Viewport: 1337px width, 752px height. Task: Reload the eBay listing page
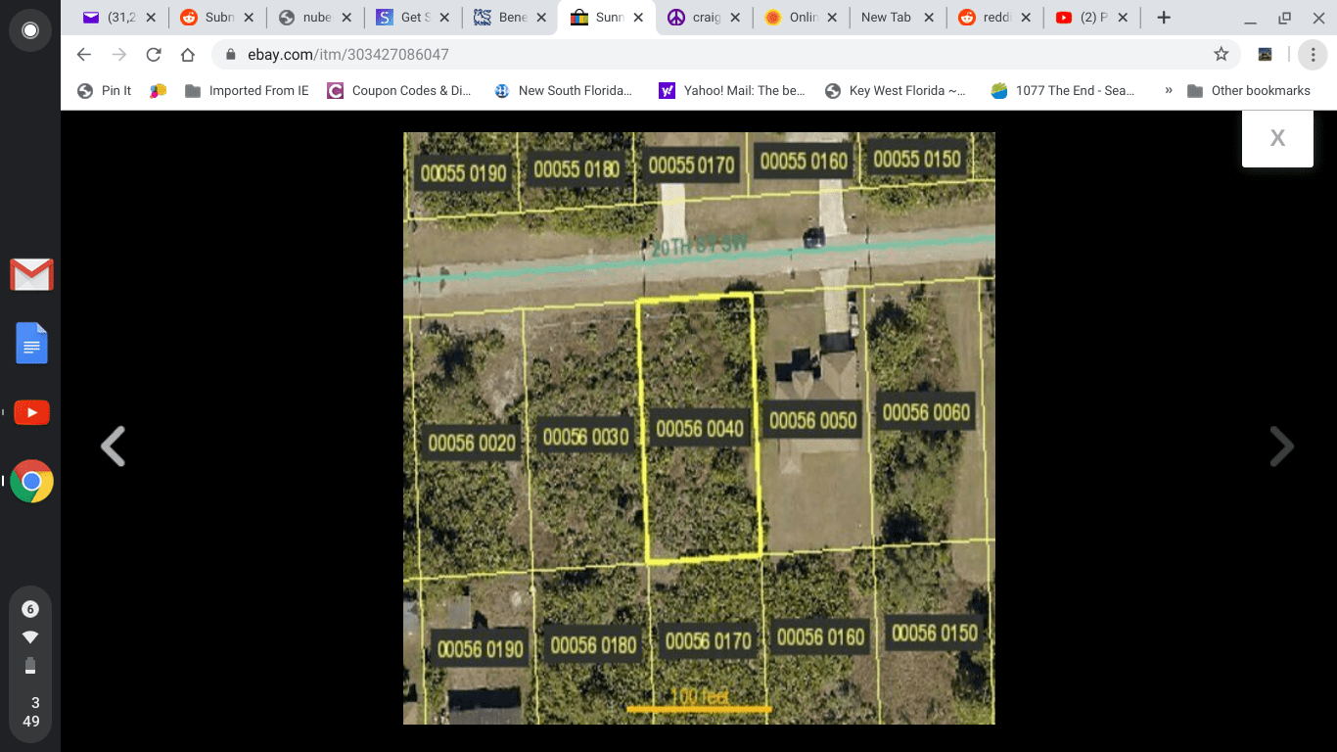[154, 56]
